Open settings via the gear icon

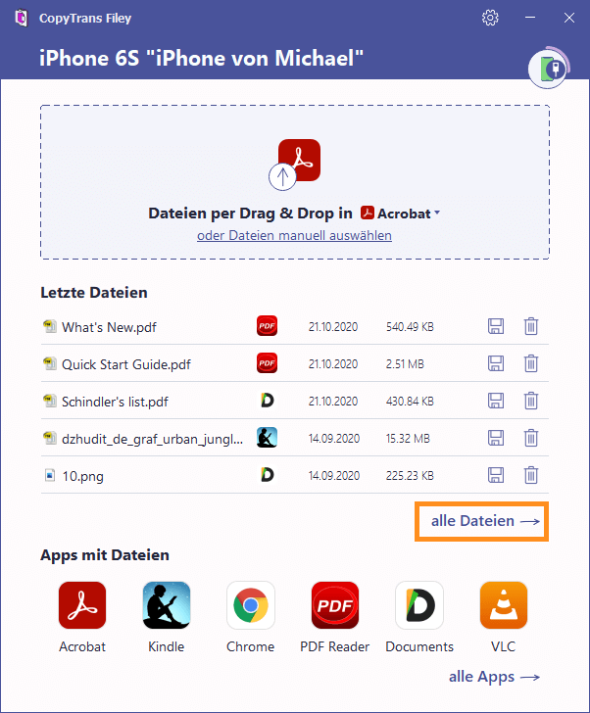(x=490, y=18)
